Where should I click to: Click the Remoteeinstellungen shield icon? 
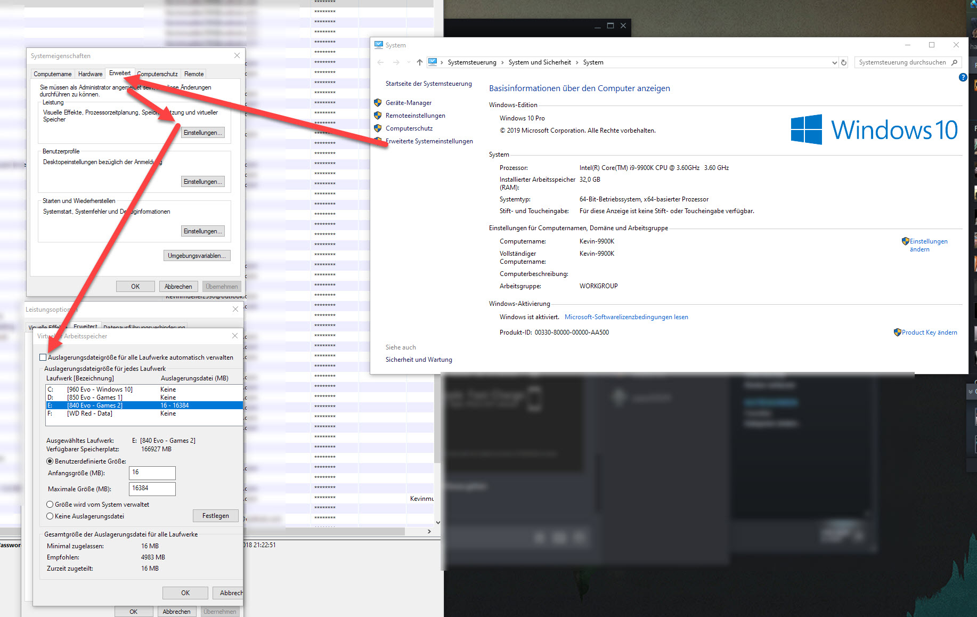tap(378, 116)
